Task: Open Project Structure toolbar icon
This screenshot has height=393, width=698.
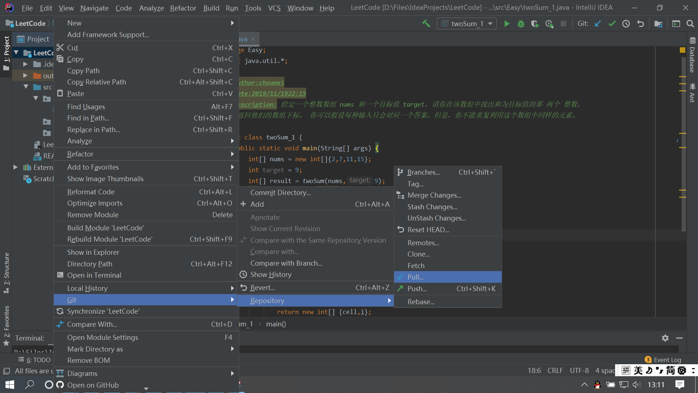Action: (x=658, y=24)
